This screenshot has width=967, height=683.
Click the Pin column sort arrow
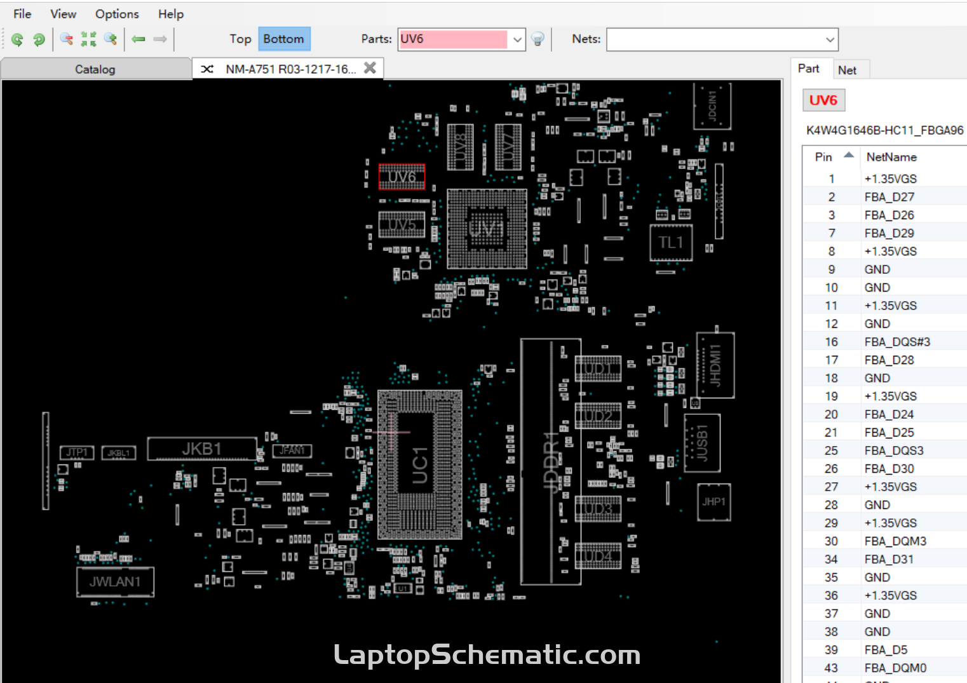(x=849, y=155)
